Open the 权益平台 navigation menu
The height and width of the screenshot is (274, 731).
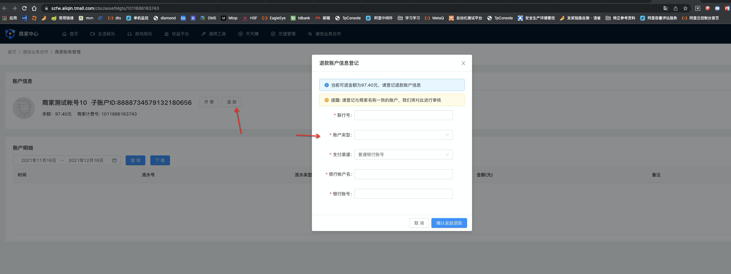[177, 34]
